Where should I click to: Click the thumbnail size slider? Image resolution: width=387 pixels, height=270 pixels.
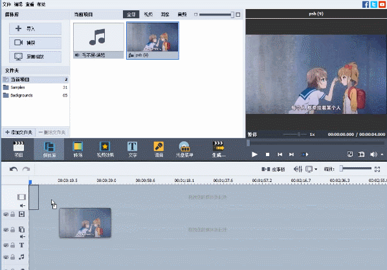tap(216, 15)
